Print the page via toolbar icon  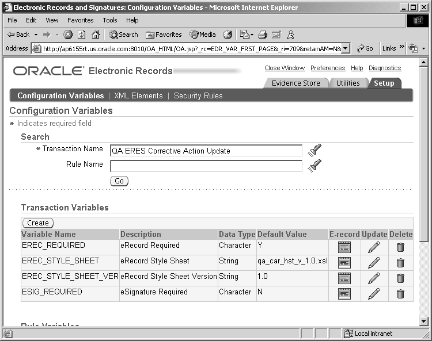click(x=263, y=35)
